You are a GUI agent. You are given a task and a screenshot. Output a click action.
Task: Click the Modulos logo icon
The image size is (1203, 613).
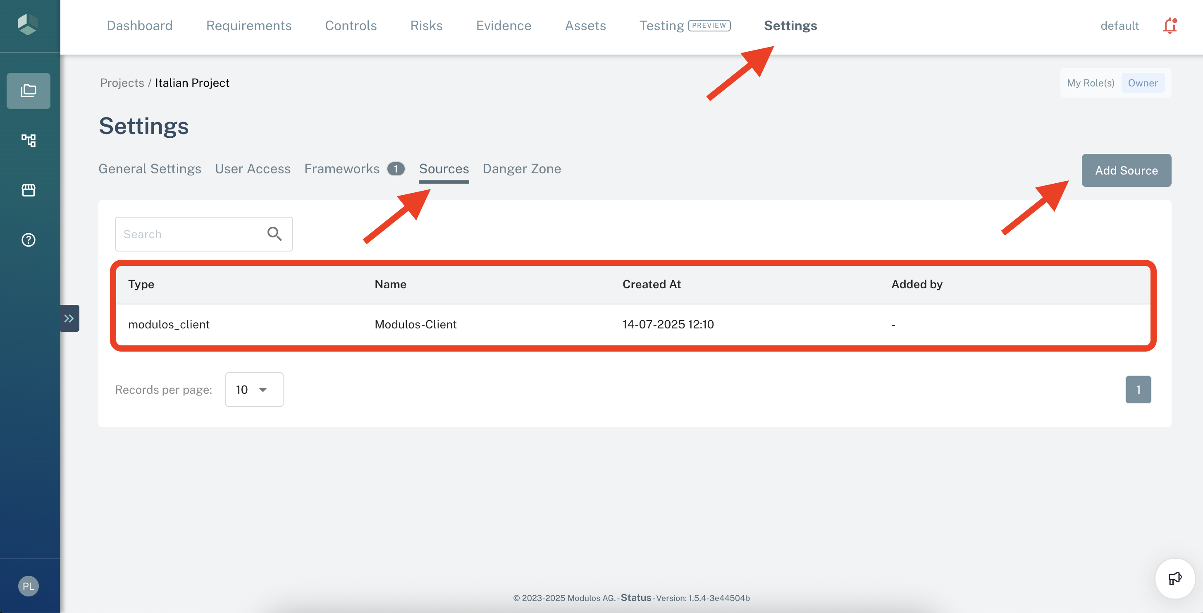pyautogui.click(x=28, y=24)
